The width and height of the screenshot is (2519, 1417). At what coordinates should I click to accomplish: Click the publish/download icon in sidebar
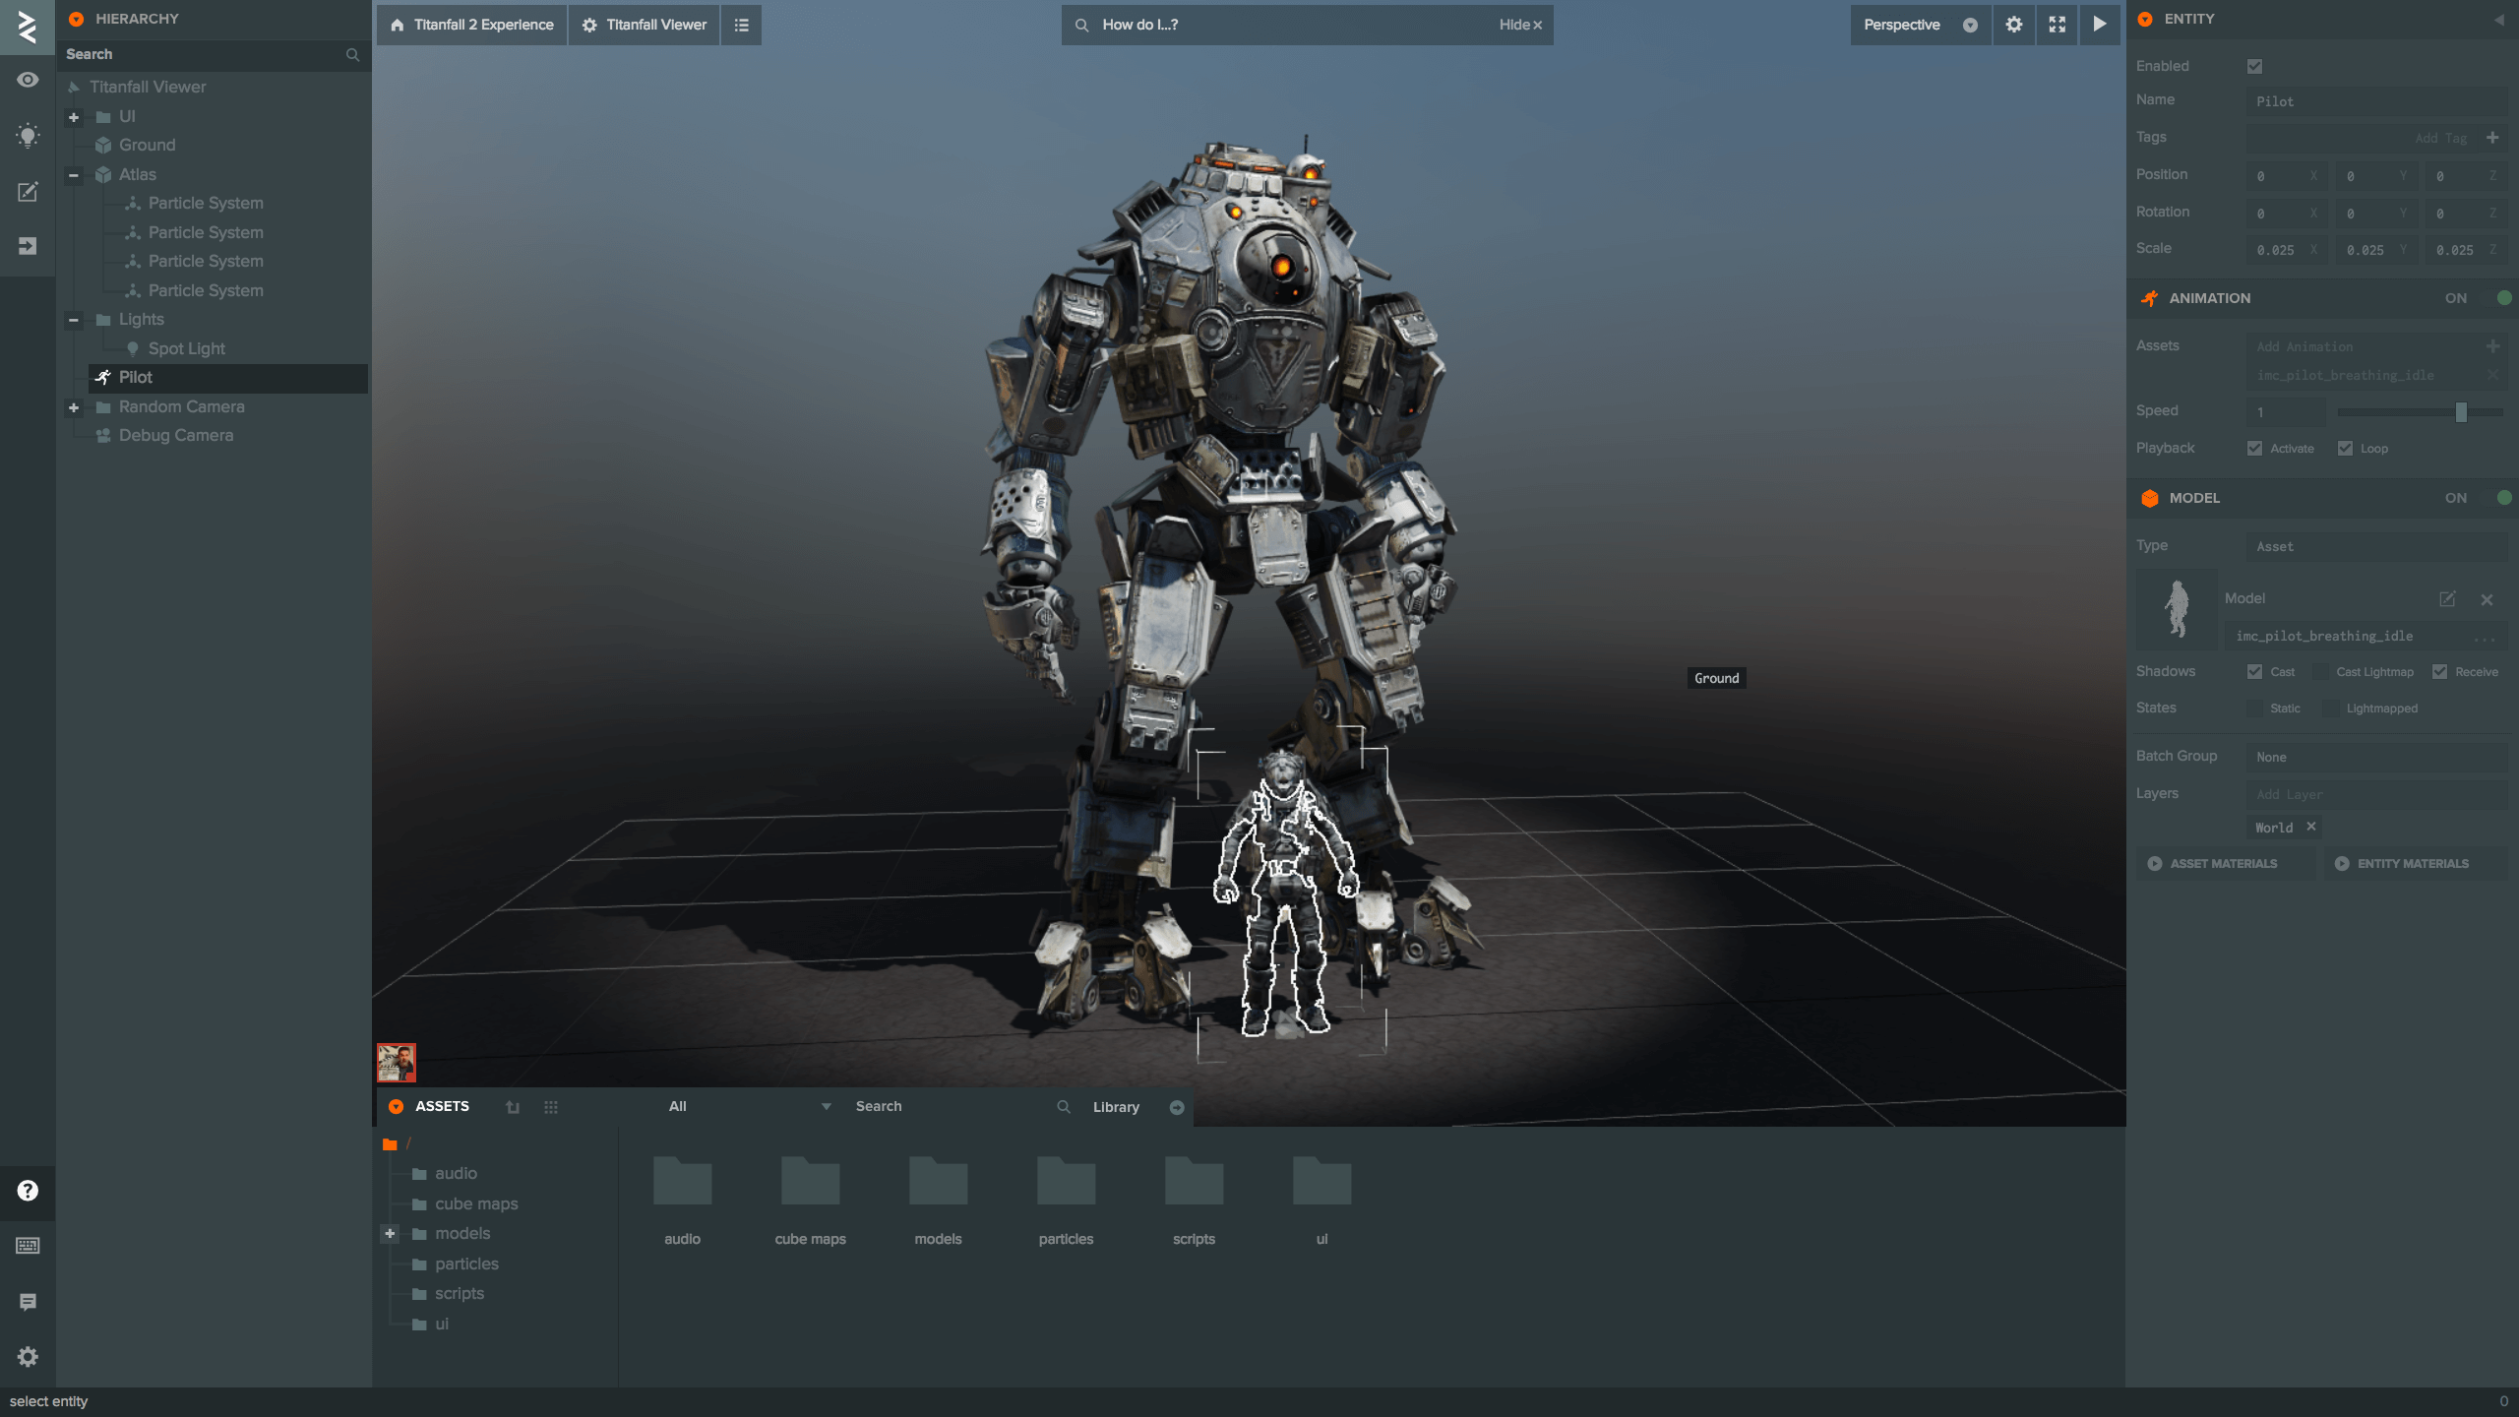coord(28,246)
